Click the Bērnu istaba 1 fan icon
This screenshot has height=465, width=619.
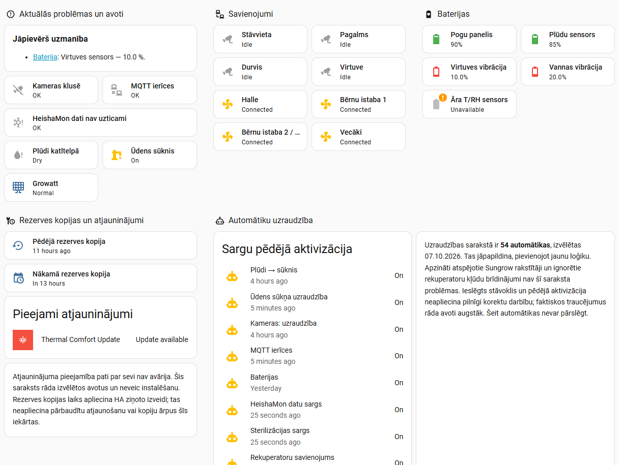326,104
